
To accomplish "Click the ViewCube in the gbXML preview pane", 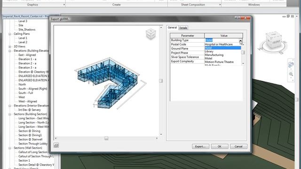I will tap(150, 34).
